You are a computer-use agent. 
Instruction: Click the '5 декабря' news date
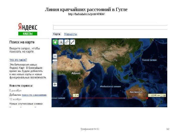[15, 90]
